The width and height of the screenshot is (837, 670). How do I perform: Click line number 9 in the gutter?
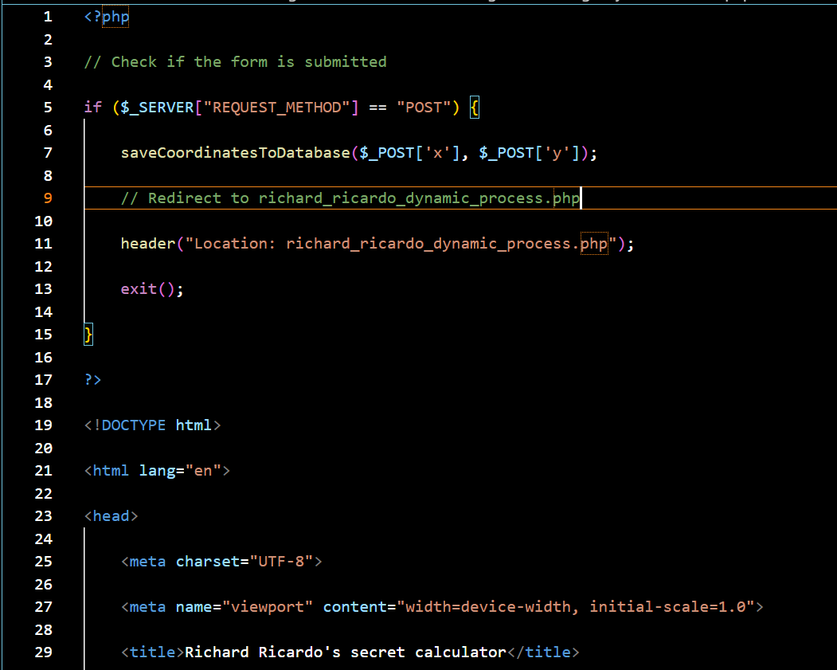pos(47,198)
